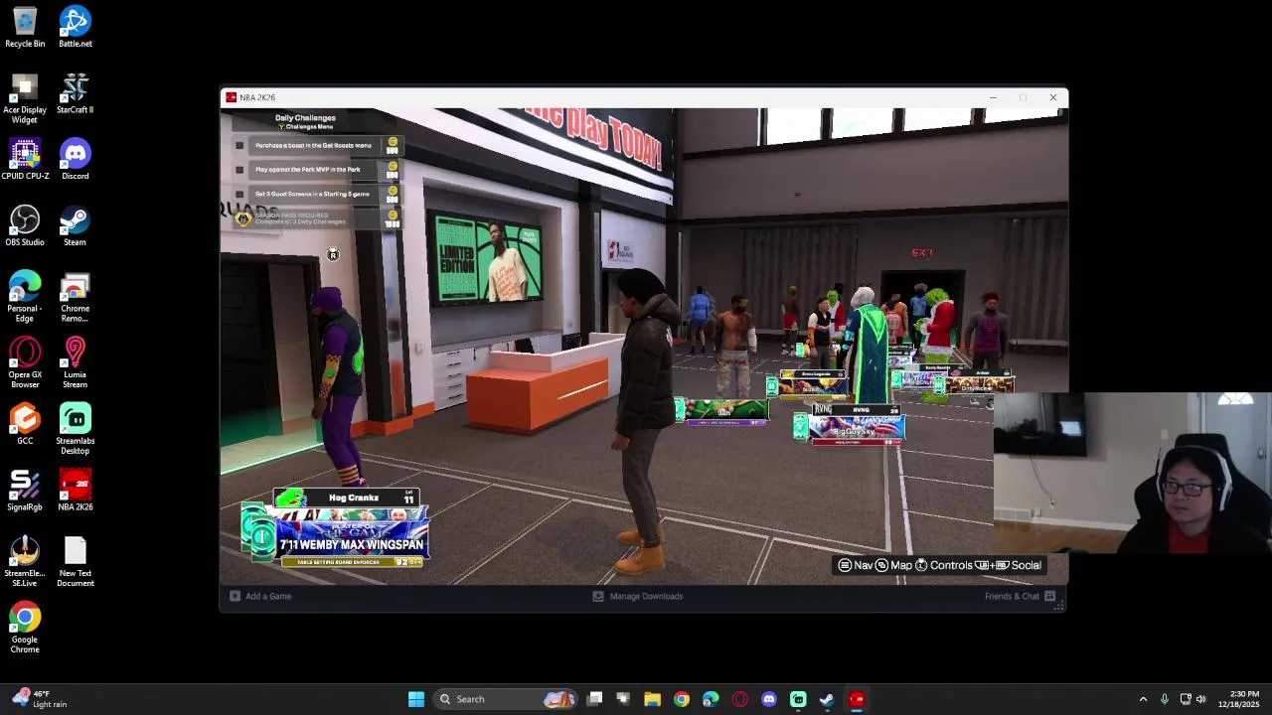The height and width of the screenshot is (715, 1272).
Task: Select the Steam desktop shortcut
Action: tap(76, 225)
